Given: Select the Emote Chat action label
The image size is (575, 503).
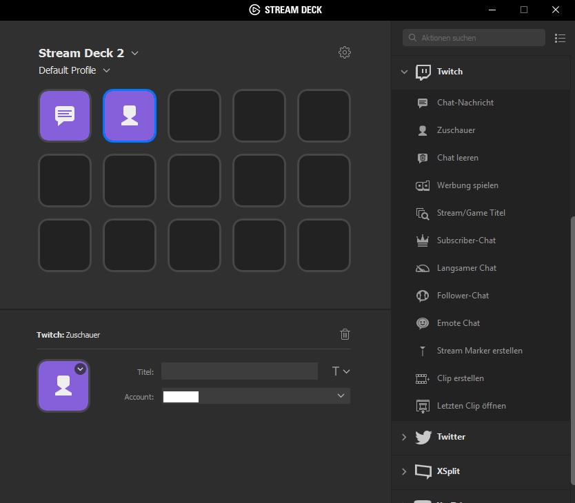Looking at the screenshot, I should tap(458, 323).
